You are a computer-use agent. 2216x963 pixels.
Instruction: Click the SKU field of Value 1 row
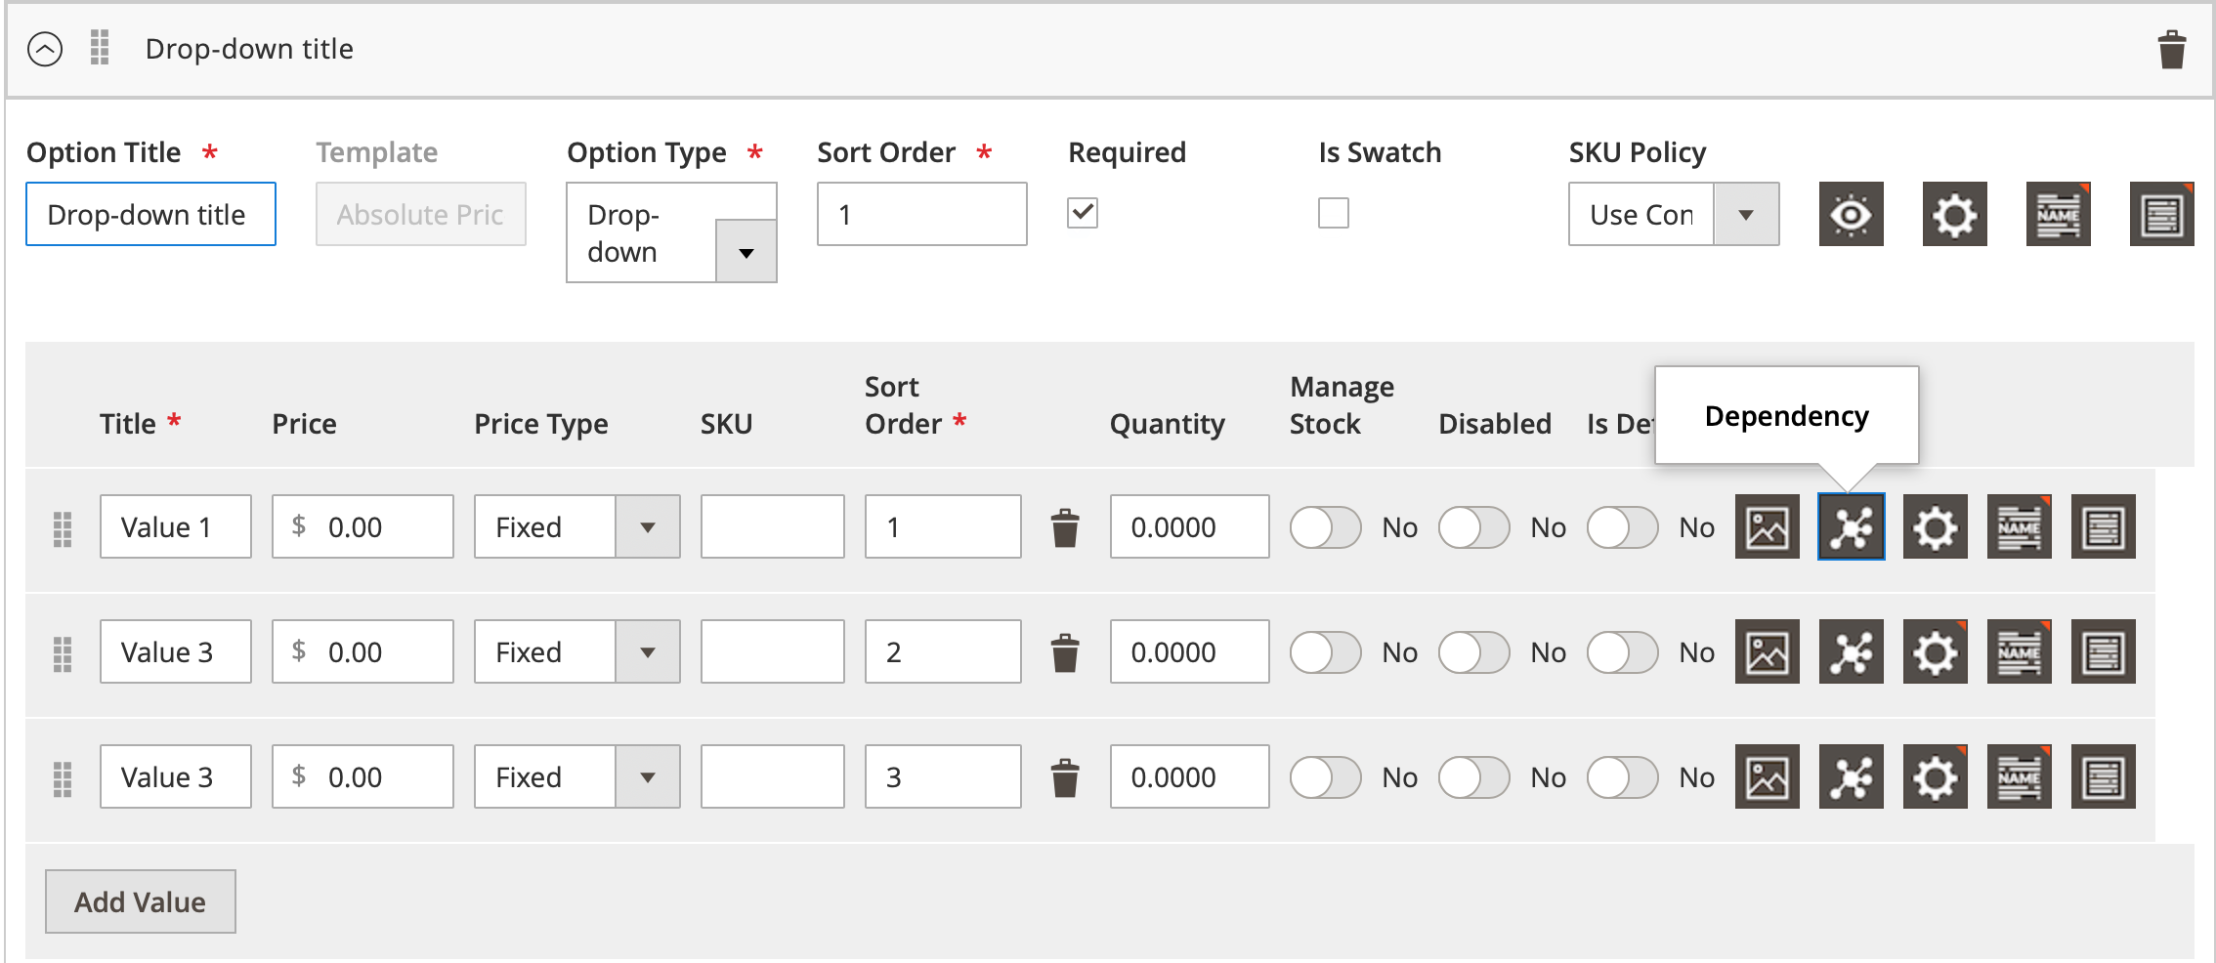pyautogui.click(x=772, y=526)
